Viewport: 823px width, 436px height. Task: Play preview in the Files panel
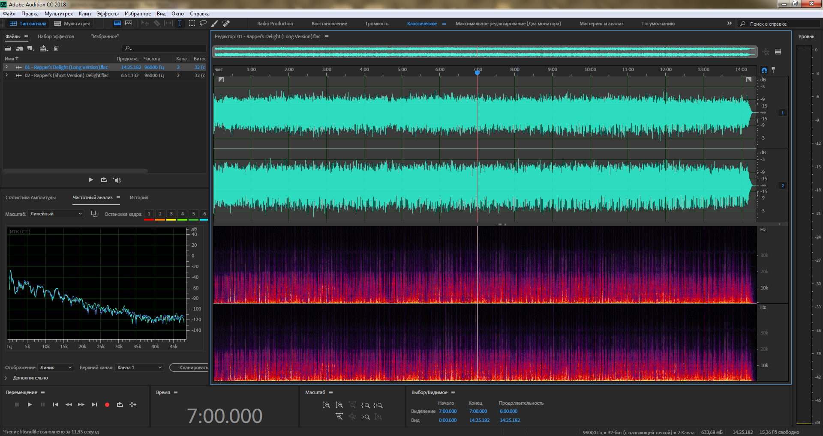click(91, 180)
